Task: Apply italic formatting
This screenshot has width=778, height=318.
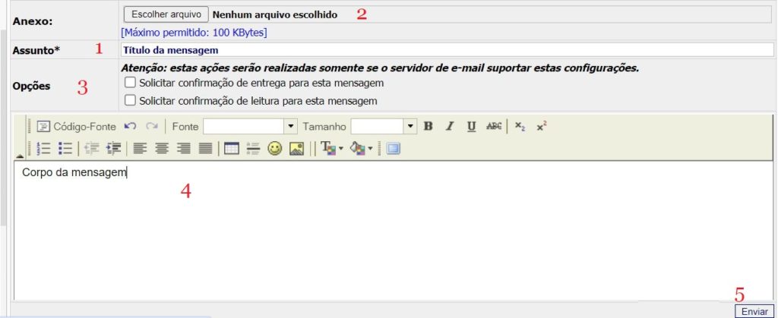Action: [450, 126]
